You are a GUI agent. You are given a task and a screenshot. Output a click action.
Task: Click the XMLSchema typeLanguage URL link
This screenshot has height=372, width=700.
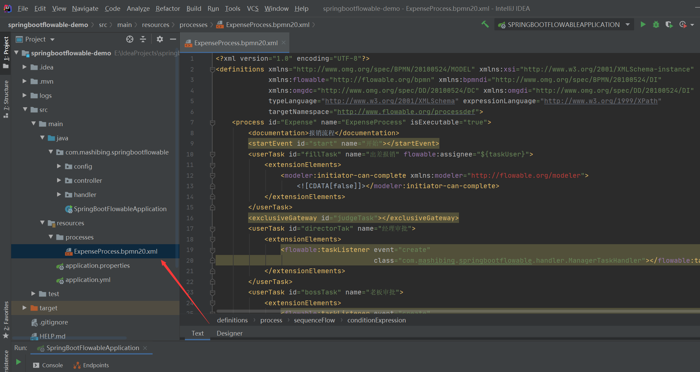pyautogui.click(x=390, y=101)
